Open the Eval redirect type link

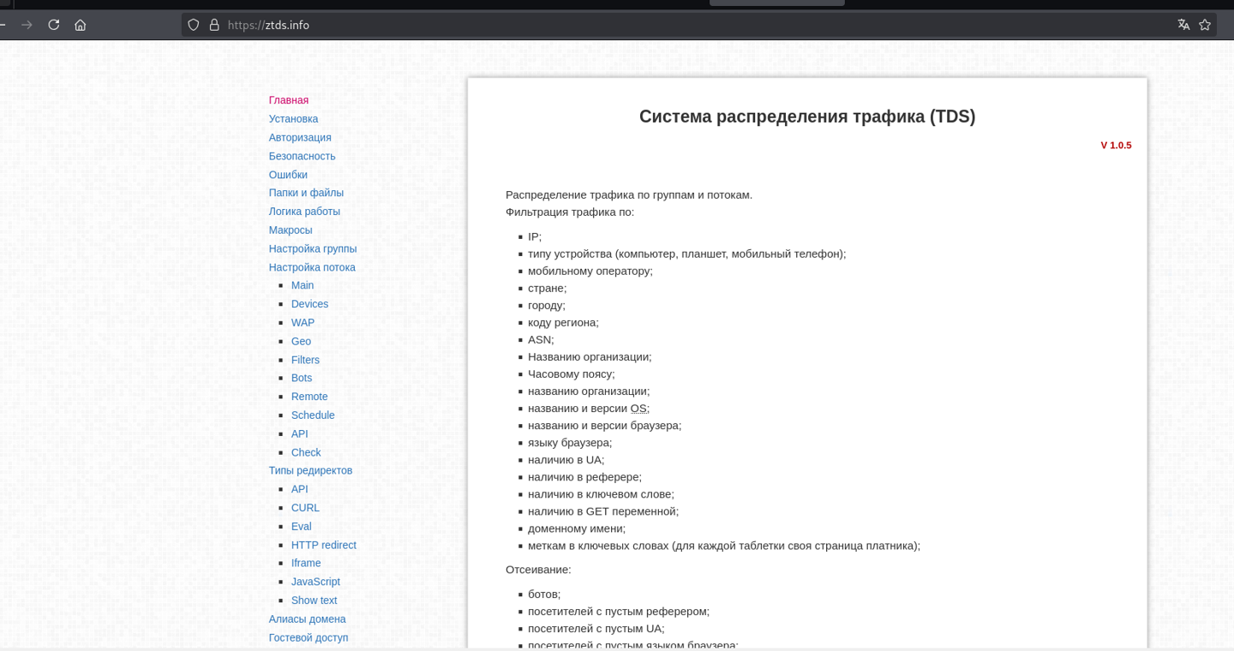(301, 527)
